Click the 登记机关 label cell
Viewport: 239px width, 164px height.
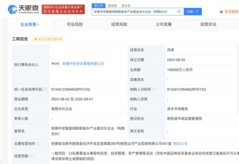coord(146,118)
